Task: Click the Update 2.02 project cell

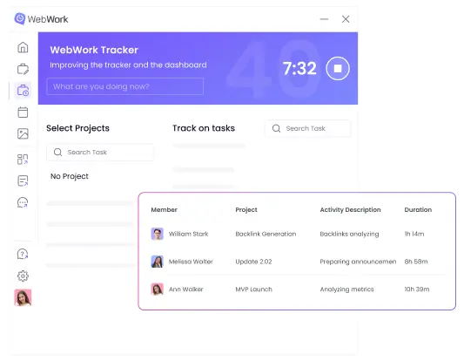Action: tap(253, 262)
